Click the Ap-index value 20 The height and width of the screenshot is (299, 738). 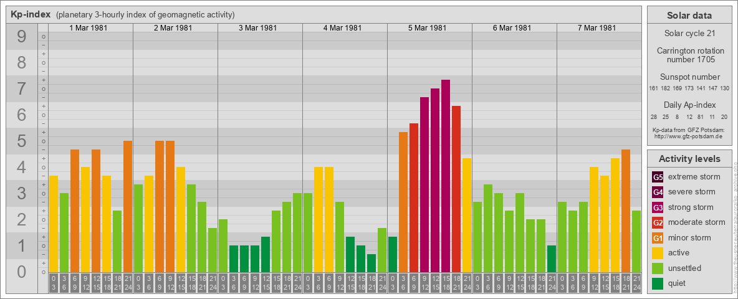point(724,116)
